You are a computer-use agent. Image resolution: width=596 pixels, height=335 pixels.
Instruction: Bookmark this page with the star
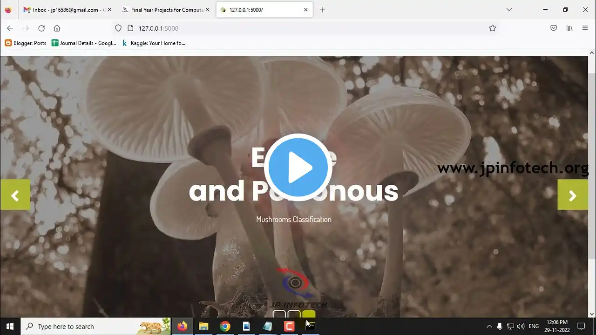[x=493, y=28]
